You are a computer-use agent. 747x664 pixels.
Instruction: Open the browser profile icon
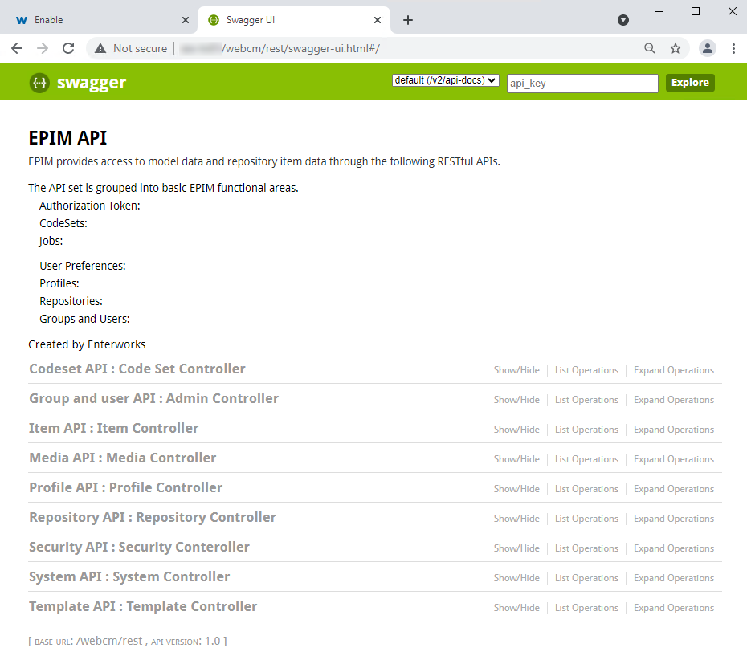click(708, 48)
